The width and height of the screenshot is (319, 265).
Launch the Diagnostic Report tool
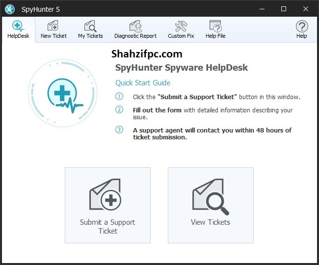tap(135, 29)
